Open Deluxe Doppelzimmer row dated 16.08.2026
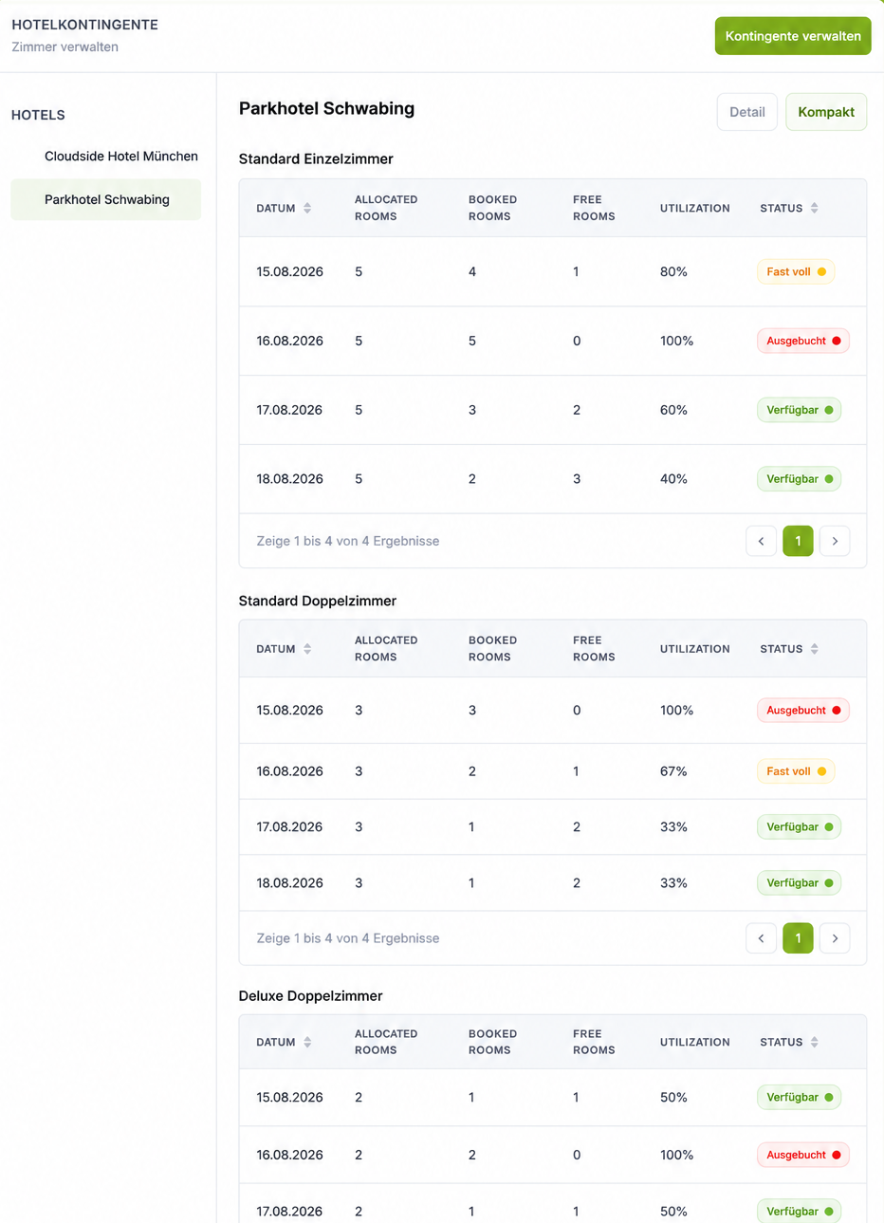 click(553, 1155)
